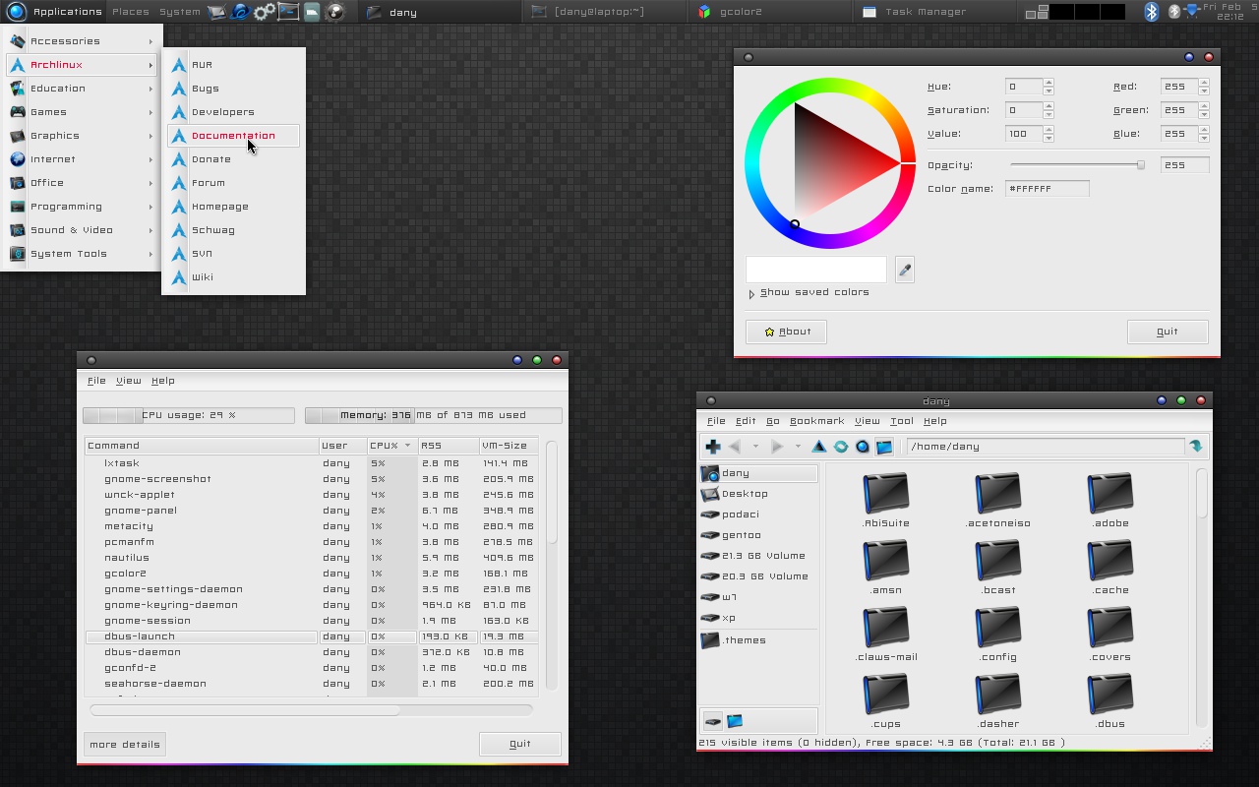Click the Quit button in gcolor2

(1168, 332)
